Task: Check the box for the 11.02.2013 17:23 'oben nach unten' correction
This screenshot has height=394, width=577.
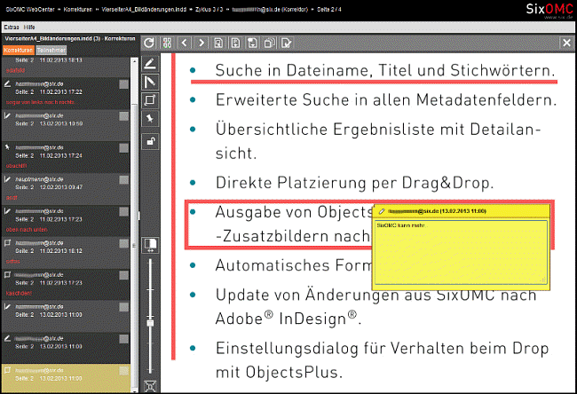Action: point(124,211)
